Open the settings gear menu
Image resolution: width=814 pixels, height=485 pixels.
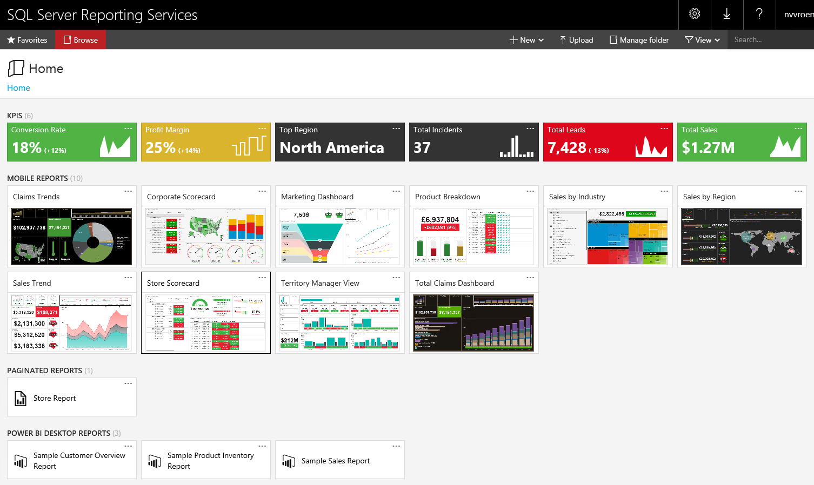click(x=694, y=15)
